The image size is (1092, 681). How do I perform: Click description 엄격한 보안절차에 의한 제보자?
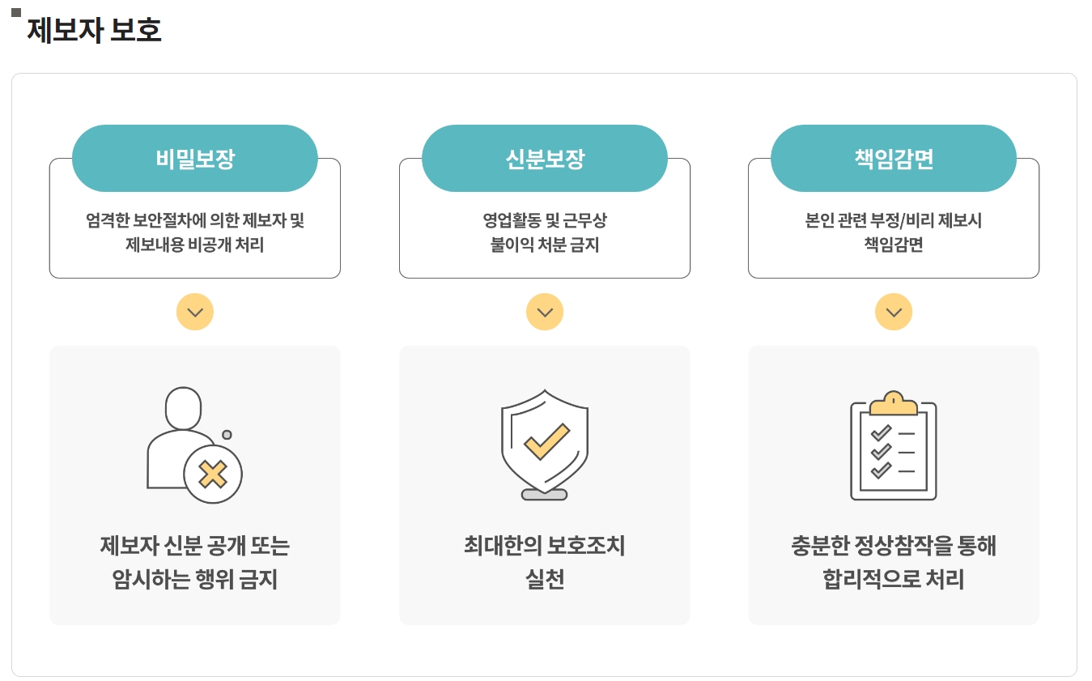(186, 220)
